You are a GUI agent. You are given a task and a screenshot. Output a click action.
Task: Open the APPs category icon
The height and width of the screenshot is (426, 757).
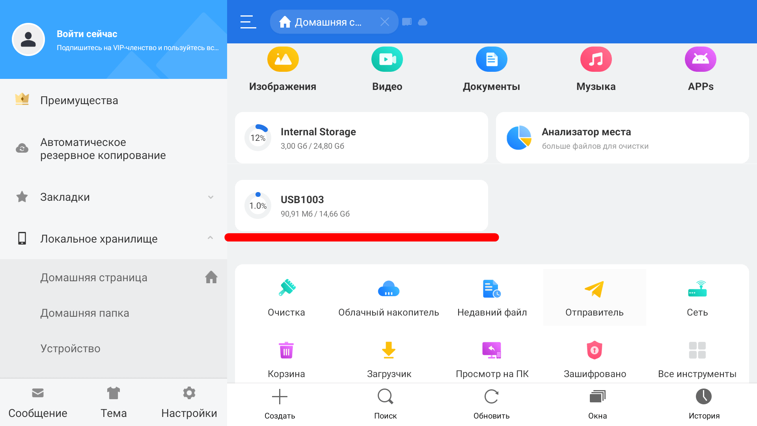coord(701,59)
